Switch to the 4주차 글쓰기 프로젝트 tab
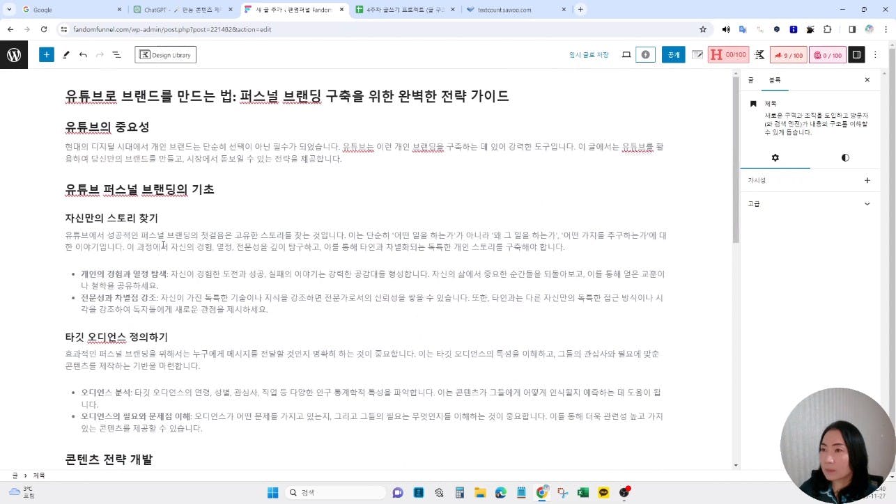 click(405, 10)
